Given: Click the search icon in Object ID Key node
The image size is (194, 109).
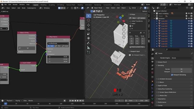Looking at the screenshot, I should [20, 48].
